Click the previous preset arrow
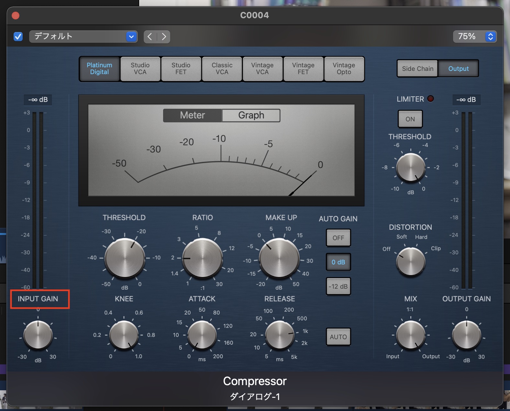This screenshot has height=411, width=510. tap(150, 37)
